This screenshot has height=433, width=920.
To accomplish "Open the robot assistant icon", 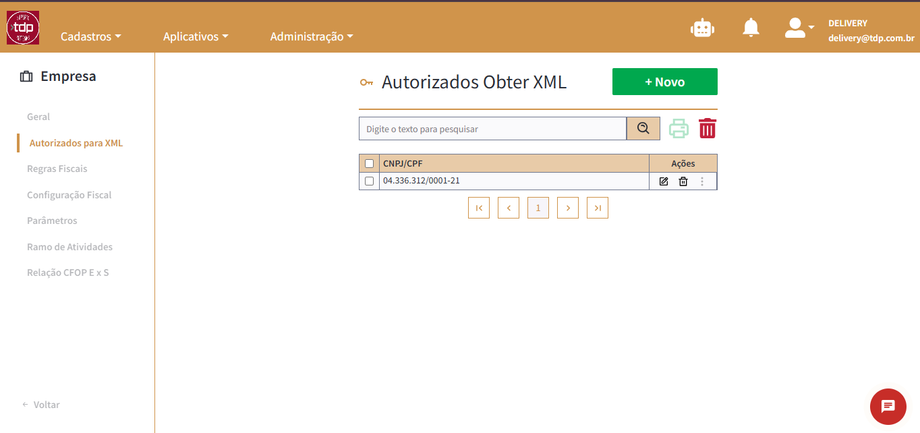I will [x=702, y=28].
